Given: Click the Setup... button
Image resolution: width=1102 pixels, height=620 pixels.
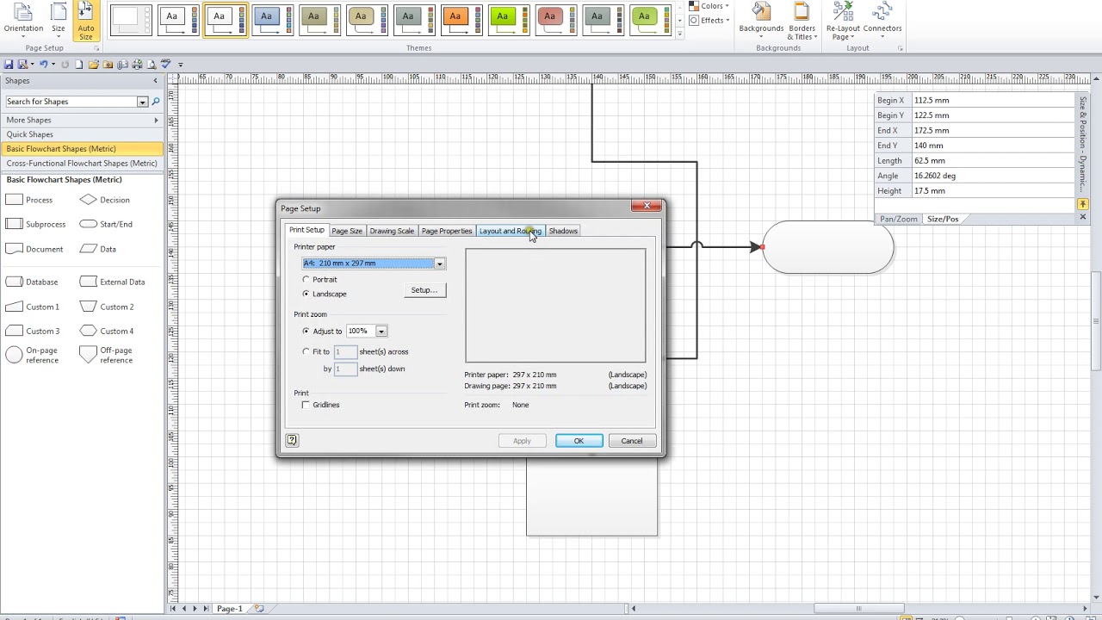Looking at the screenshot, I should (x=424, y=290).
